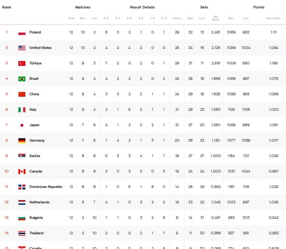This screenshot has width=286, height=249.
Task: Click the Dominican Republic flag icon
Action: pyautogui.click(x=22, y=187)
